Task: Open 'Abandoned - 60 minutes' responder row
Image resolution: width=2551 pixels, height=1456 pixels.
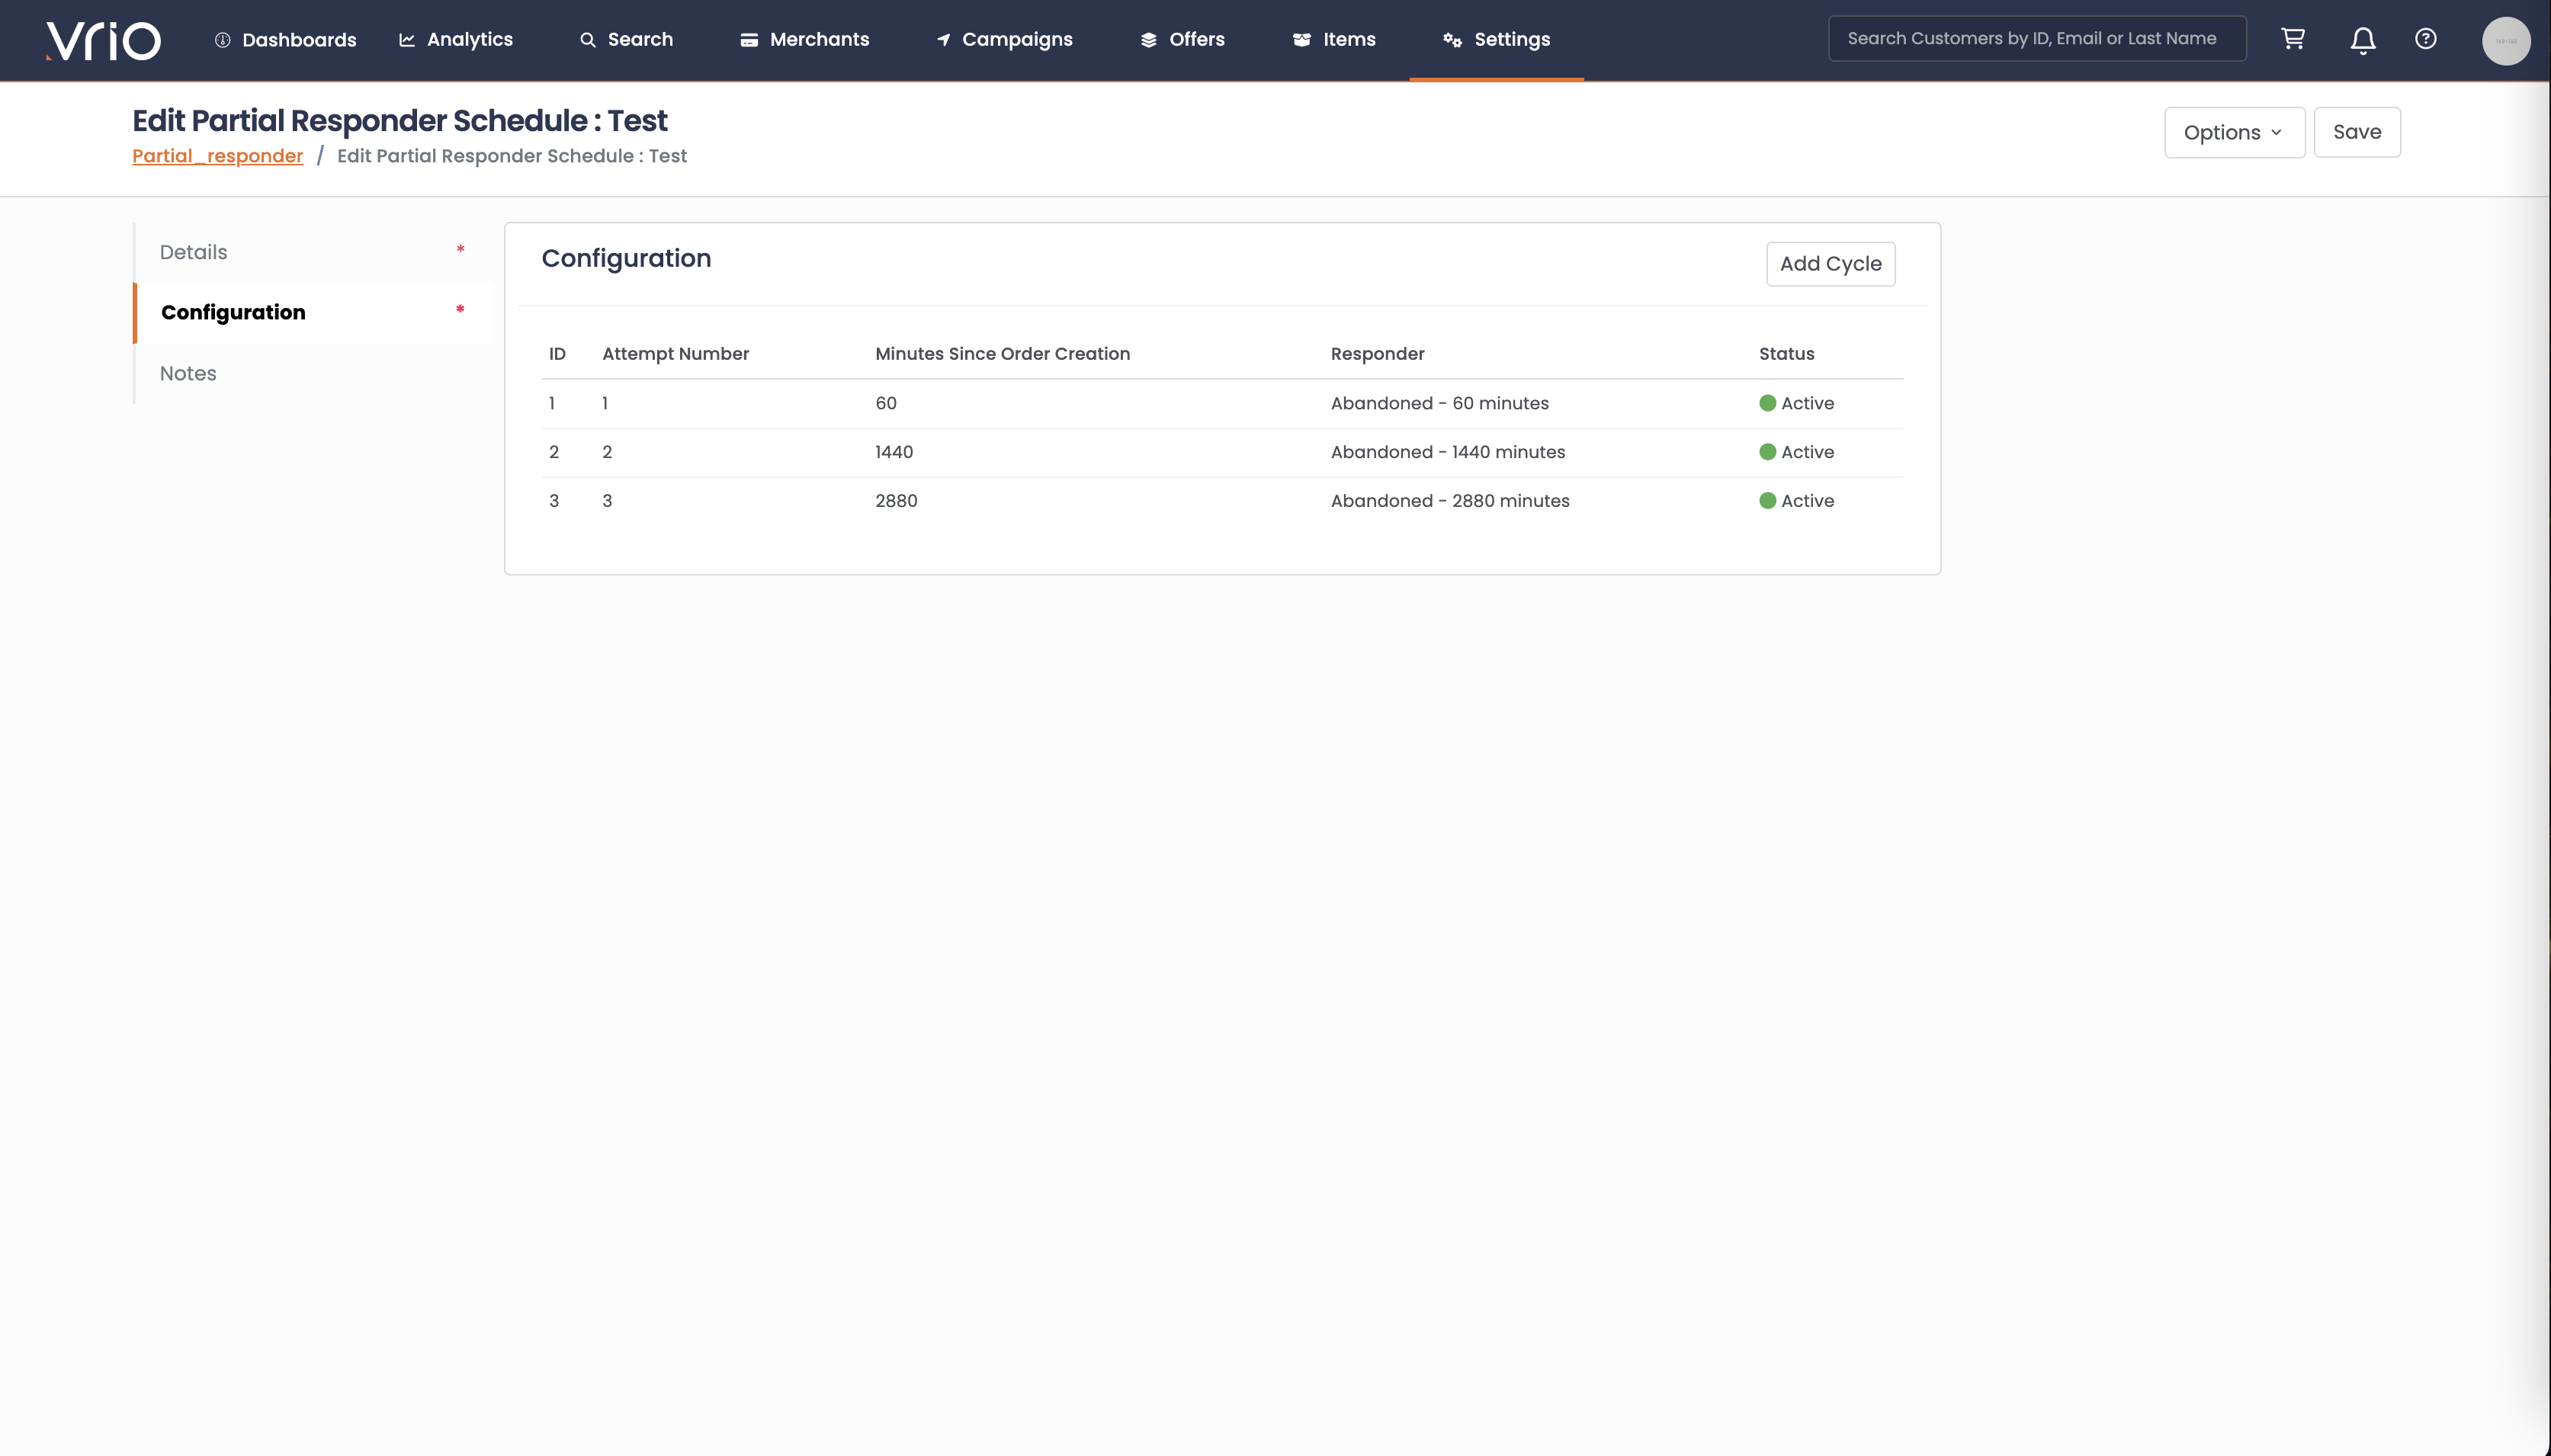Action: point(1439,404)
